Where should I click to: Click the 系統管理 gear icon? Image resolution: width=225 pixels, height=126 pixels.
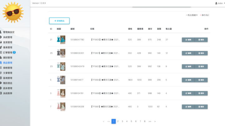click(1, 37)
